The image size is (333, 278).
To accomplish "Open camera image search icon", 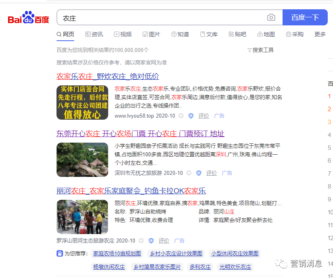I will coord(271,17).
